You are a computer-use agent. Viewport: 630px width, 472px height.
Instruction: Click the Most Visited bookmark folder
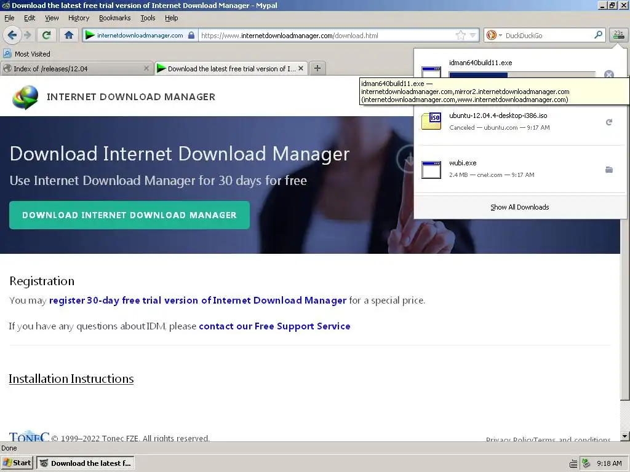[x=27, y=54]
